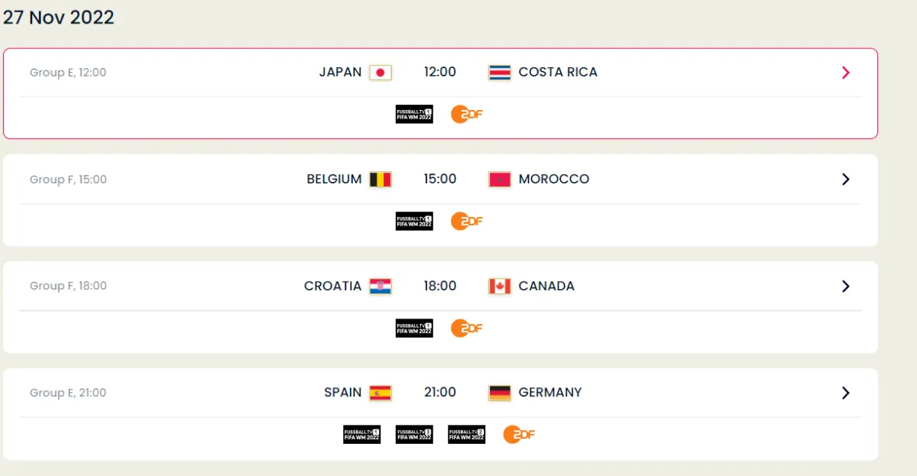The height and width of the screenshot is (476, 917).
Task: Click the Belgium flag icon
Action: click(x=380, y=180)
